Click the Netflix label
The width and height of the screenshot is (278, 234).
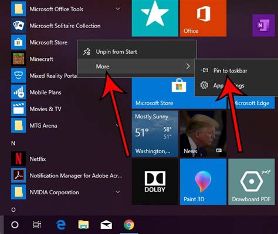[x=38, y=159]
